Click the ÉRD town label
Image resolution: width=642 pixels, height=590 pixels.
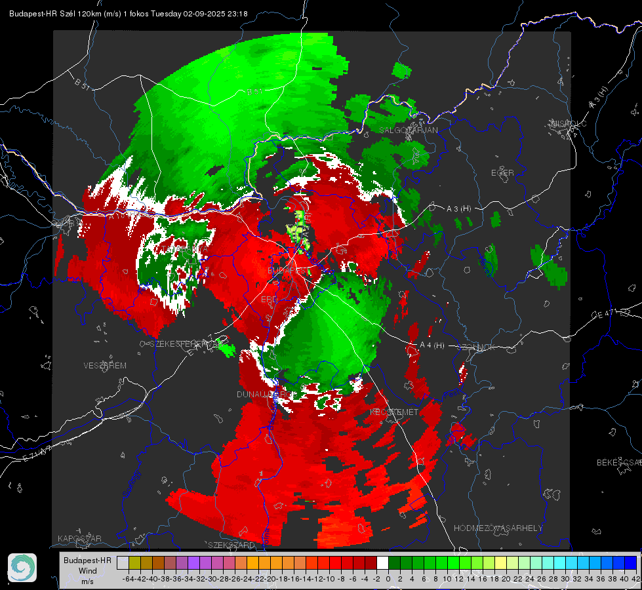click(x=269, y=300)
